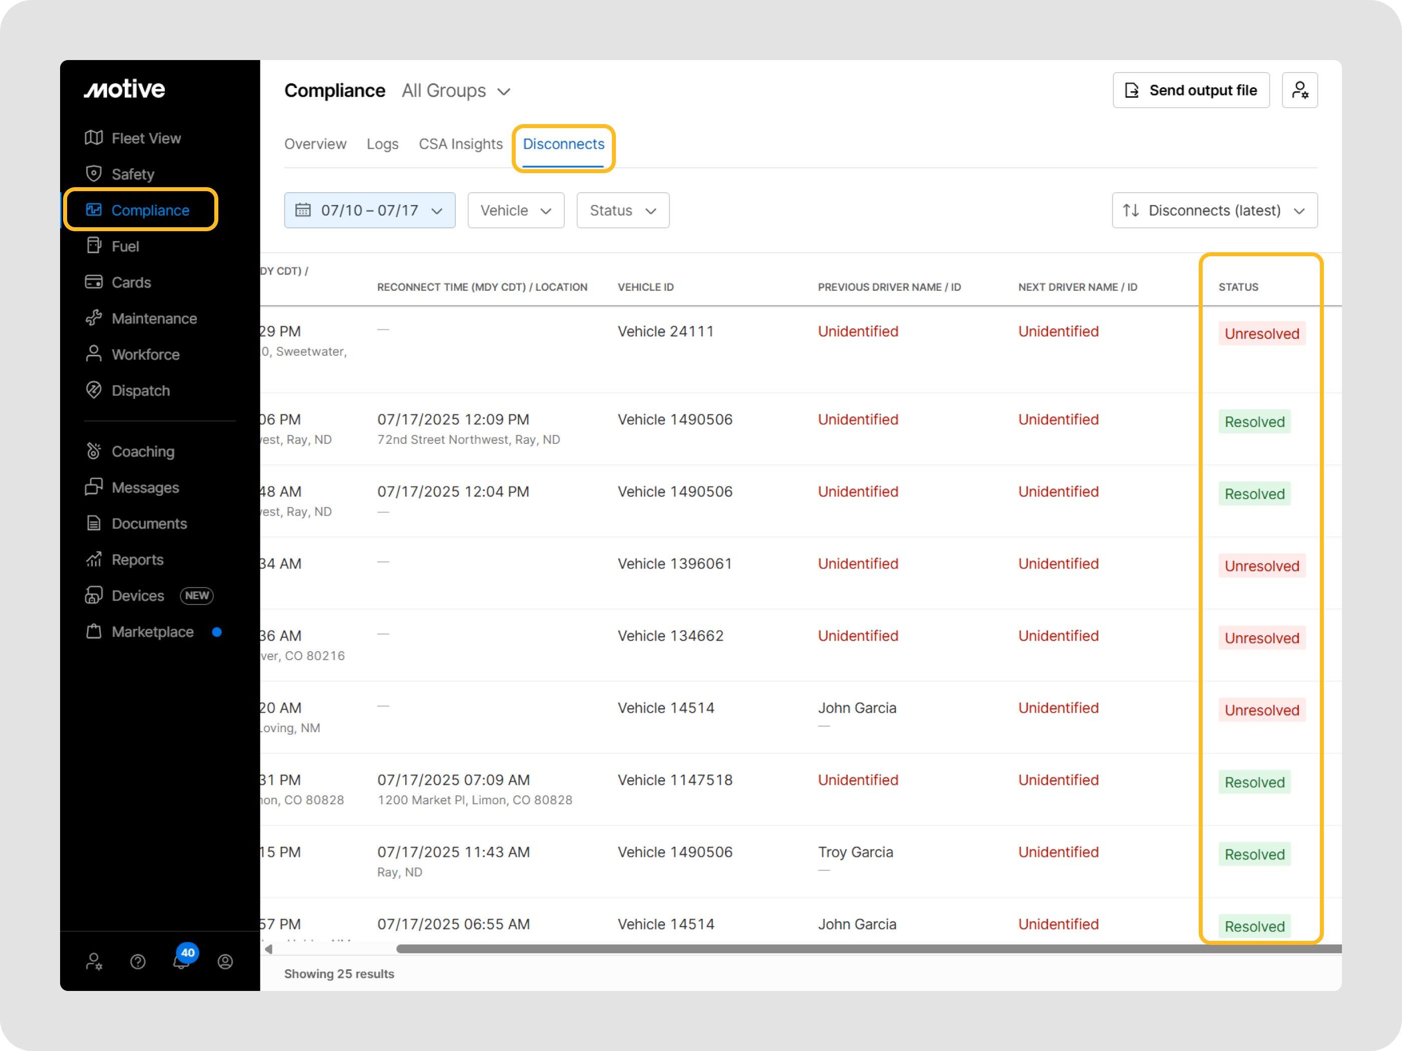Open the All Groups dropdown
The image size is (1402, 1051).
(455, 91)
